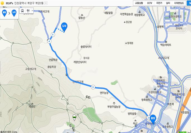Click the 도착 destination pin in route panel
This screenshot has height=133, width=191.
[x=14, y=13]
